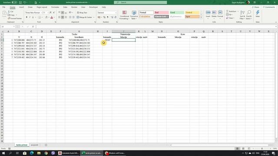This screenshot has width=278, height=156.
Task: Click the Undo arrow in title bar
Action: [x=24, y=3]
